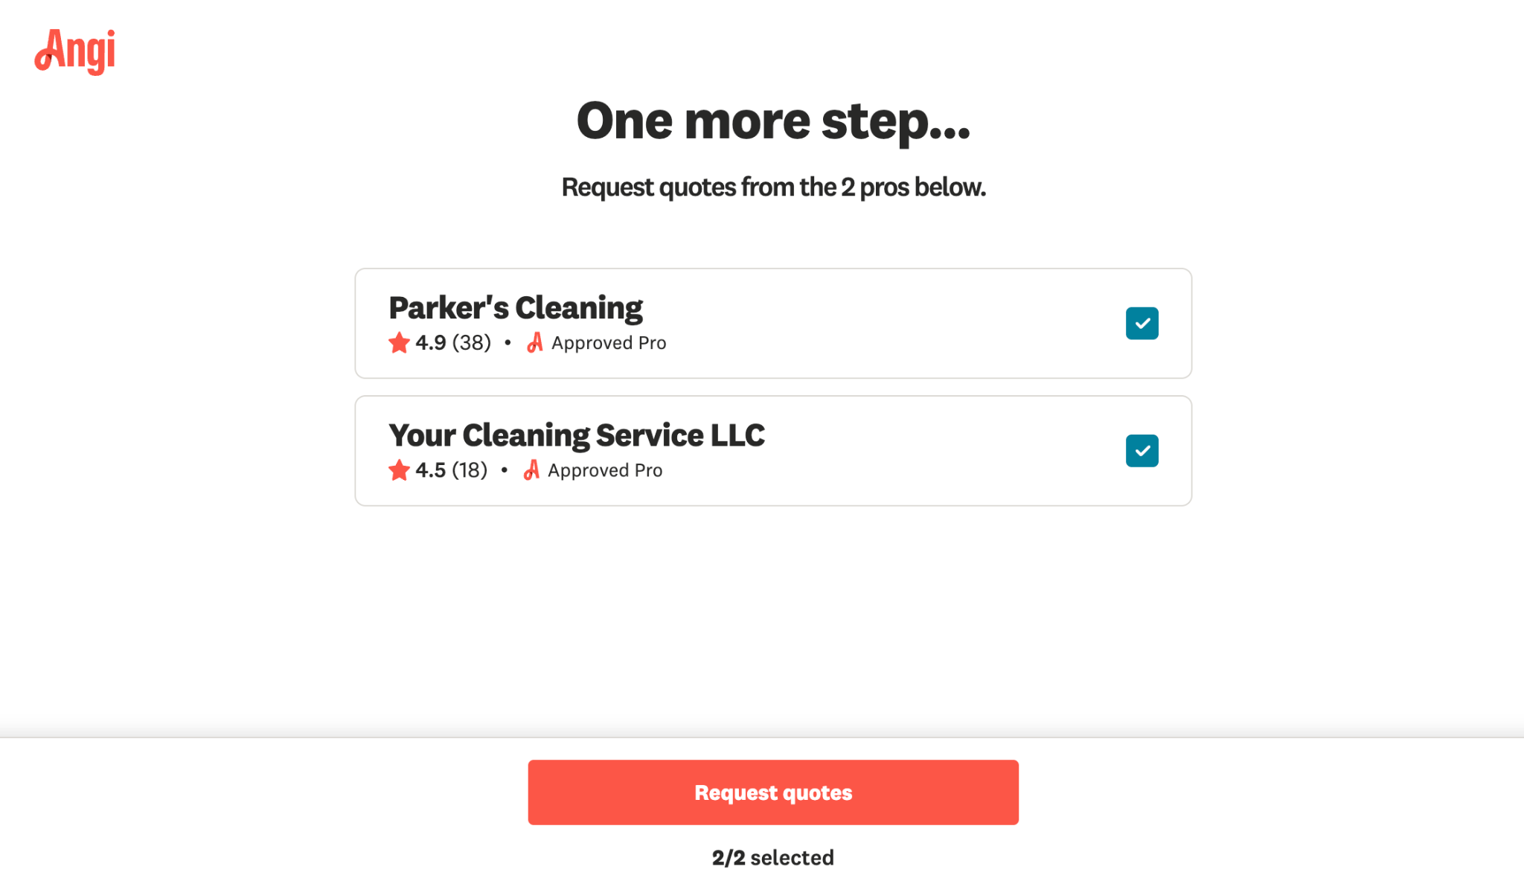
Task: Click Approved Pro label under Your Cleaning Service LLC
Action: tap(604, 470)
